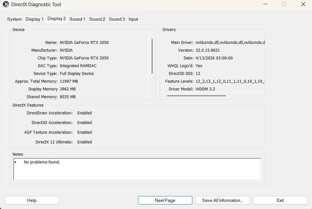This screenshot has width=312, height=209.
Task: Open the Sound 1 tab
Action: (x=77, y=19)
